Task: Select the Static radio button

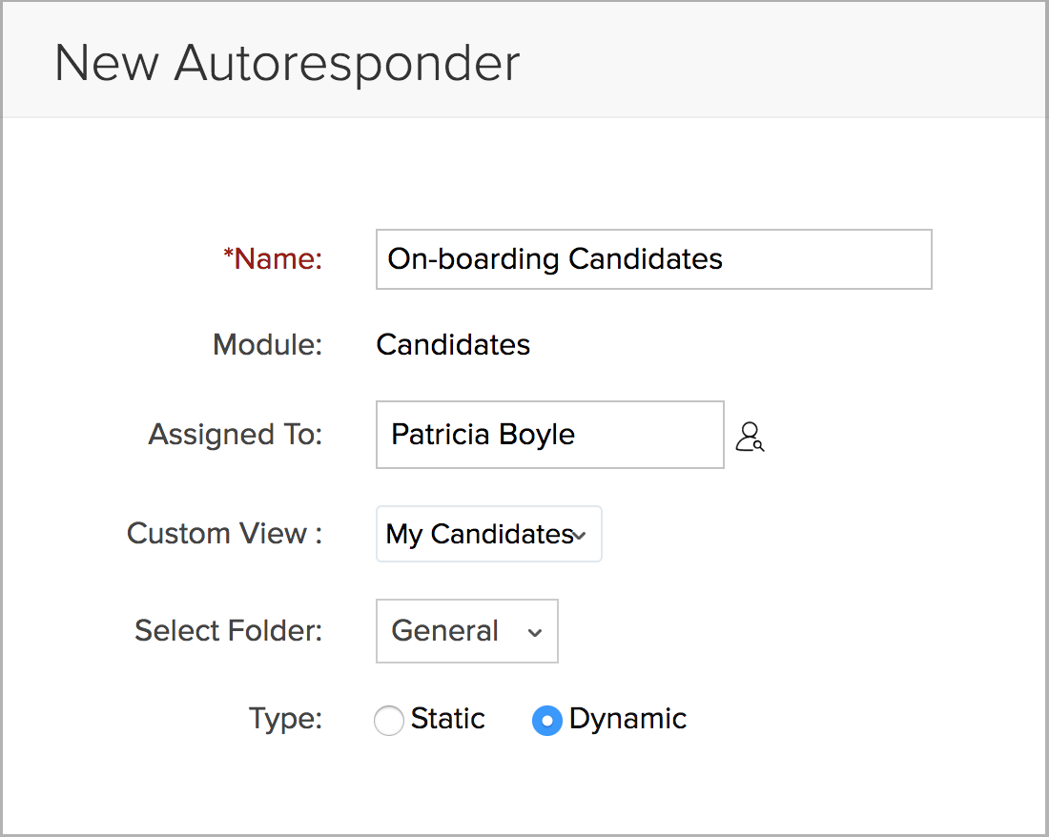Action: point(389,721)
